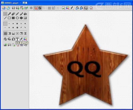Screen dimensions: 133x110
Task: Select the rectangular marquee selection tool
Action: click(5, 14)
